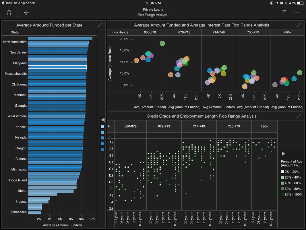Tap the location arrow status icon

tap(277, 3)
